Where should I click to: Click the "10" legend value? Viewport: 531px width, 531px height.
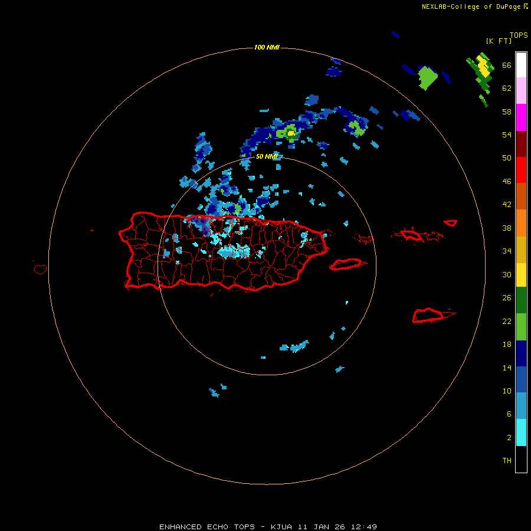[x=507, y=391]
